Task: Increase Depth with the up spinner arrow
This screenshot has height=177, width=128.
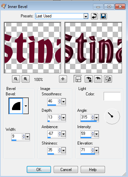Action: [60, 116]
